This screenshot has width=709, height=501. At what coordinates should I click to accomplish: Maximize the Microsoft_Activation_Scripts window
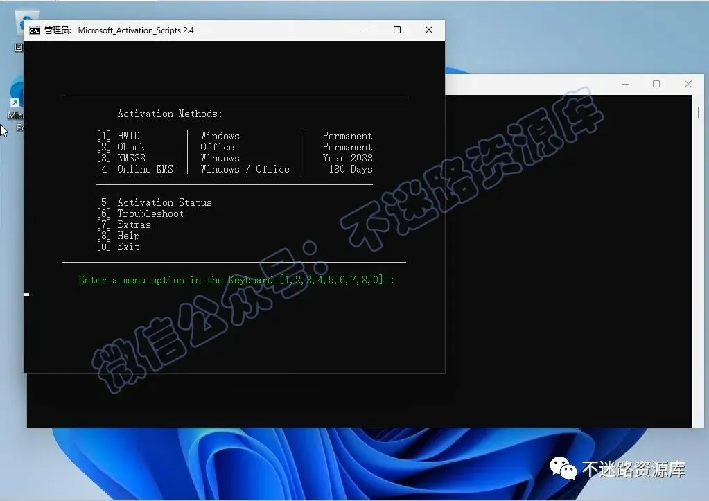click(x=397, y=30)
